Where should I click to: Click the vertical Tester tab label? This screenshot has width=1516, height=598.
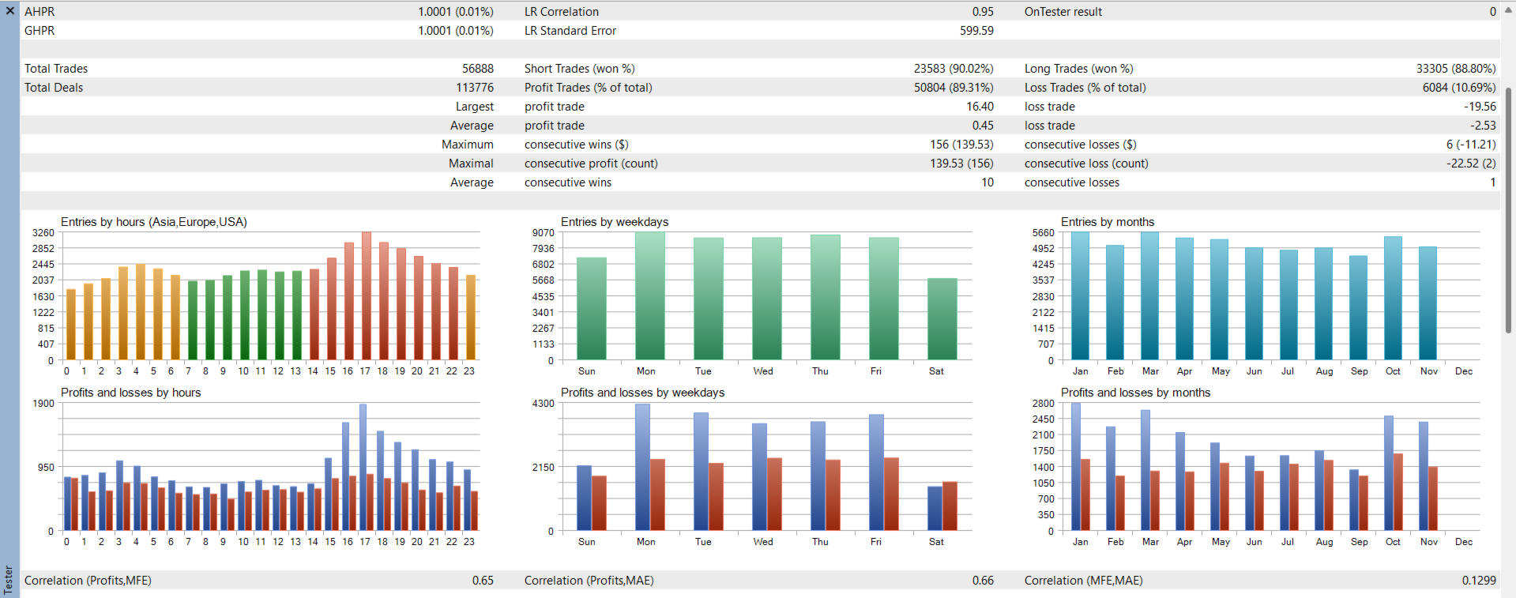point(9,581)
